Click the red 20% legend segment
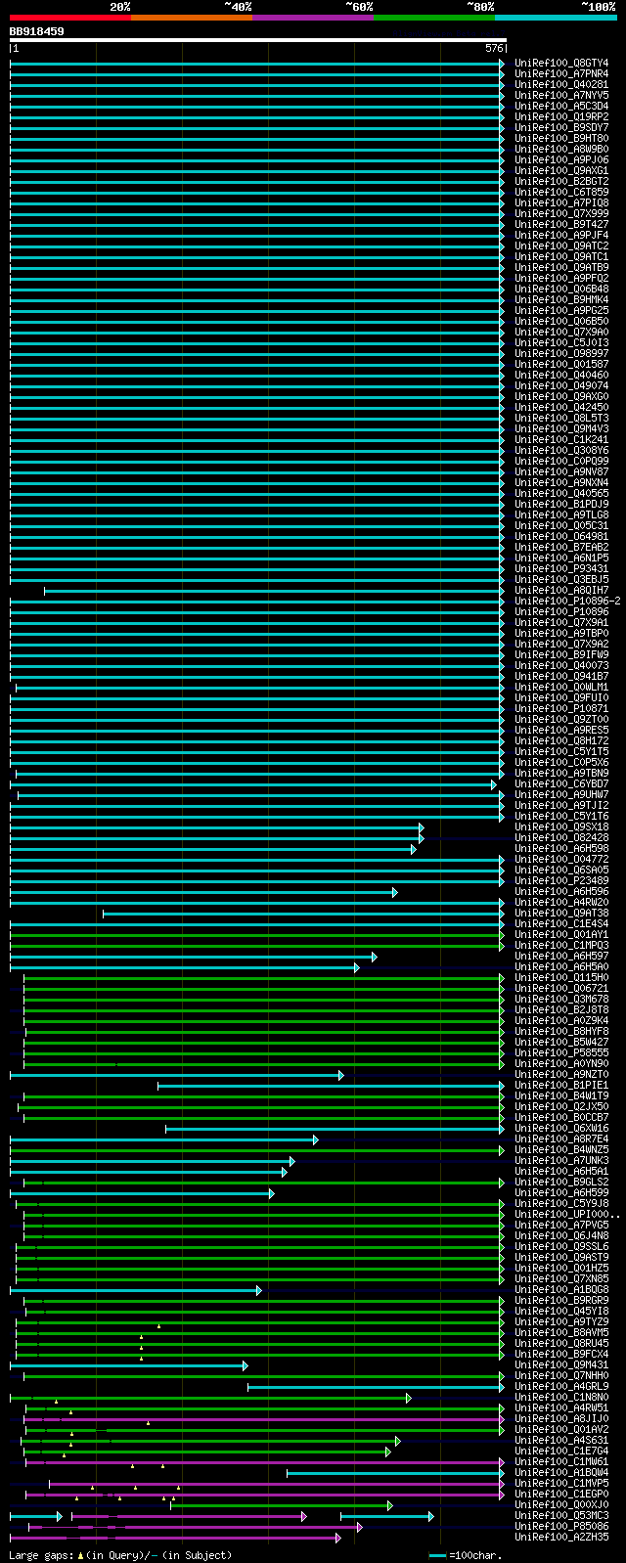 pyautogui.click(x=70, y=18)
